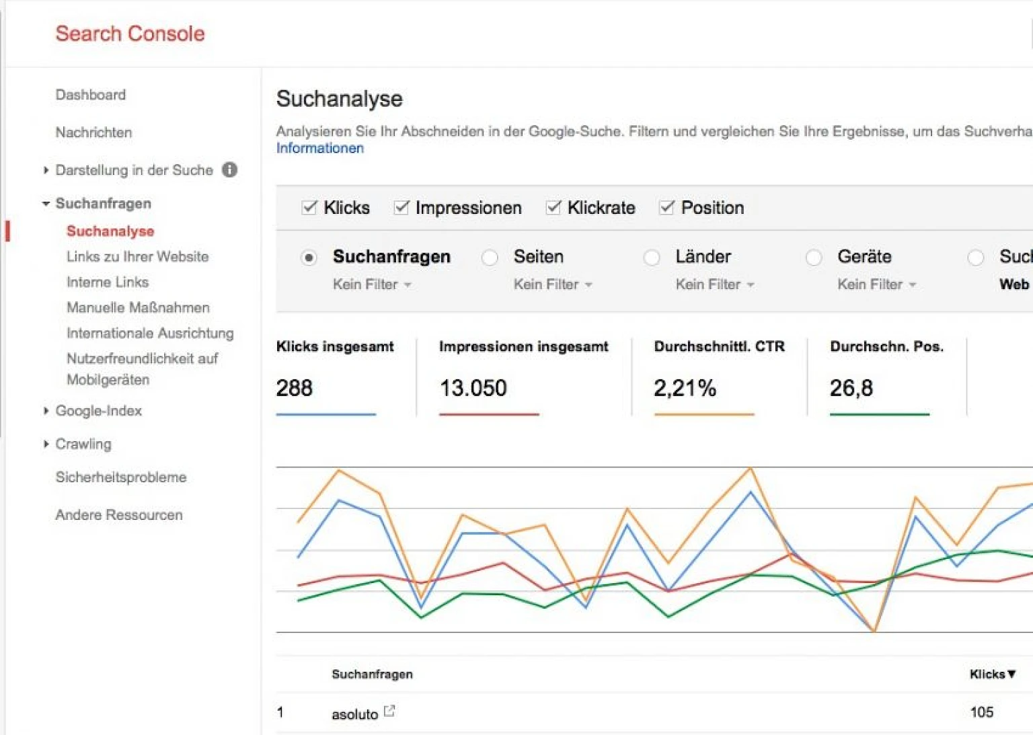Click the red line under Impressionen insgesamt

[x=489, y=414]
